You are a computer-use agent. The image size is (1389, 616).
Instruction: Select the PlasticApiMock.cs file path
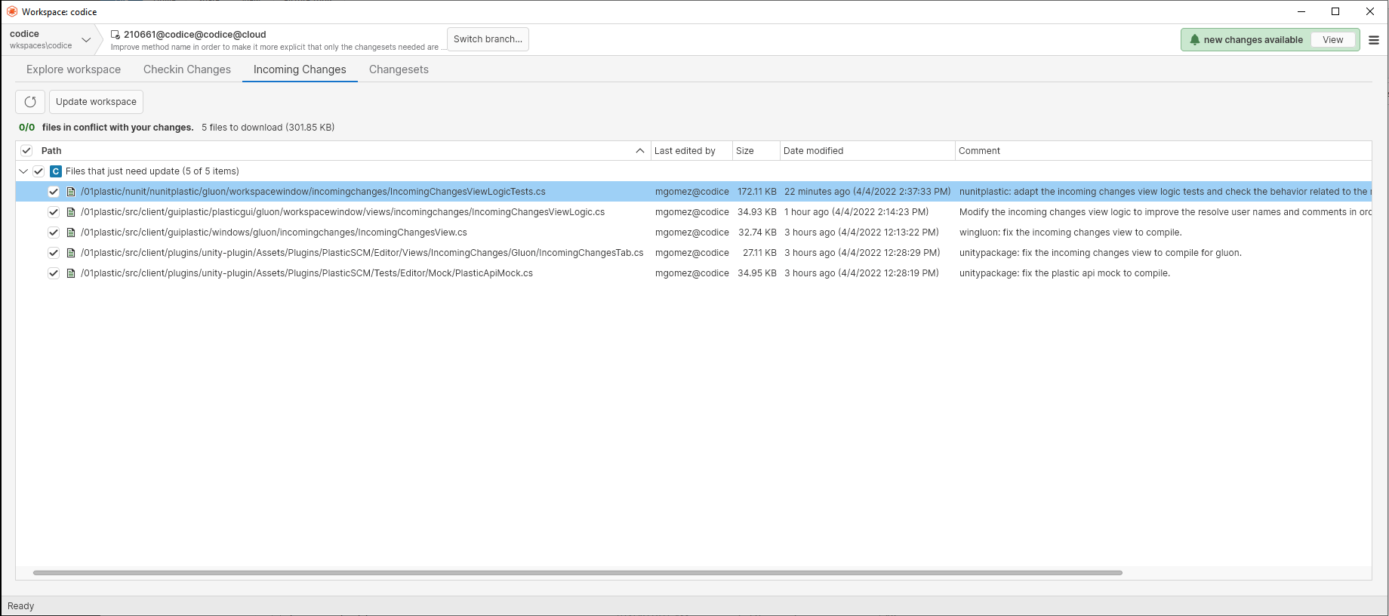[x=306, y=273]
